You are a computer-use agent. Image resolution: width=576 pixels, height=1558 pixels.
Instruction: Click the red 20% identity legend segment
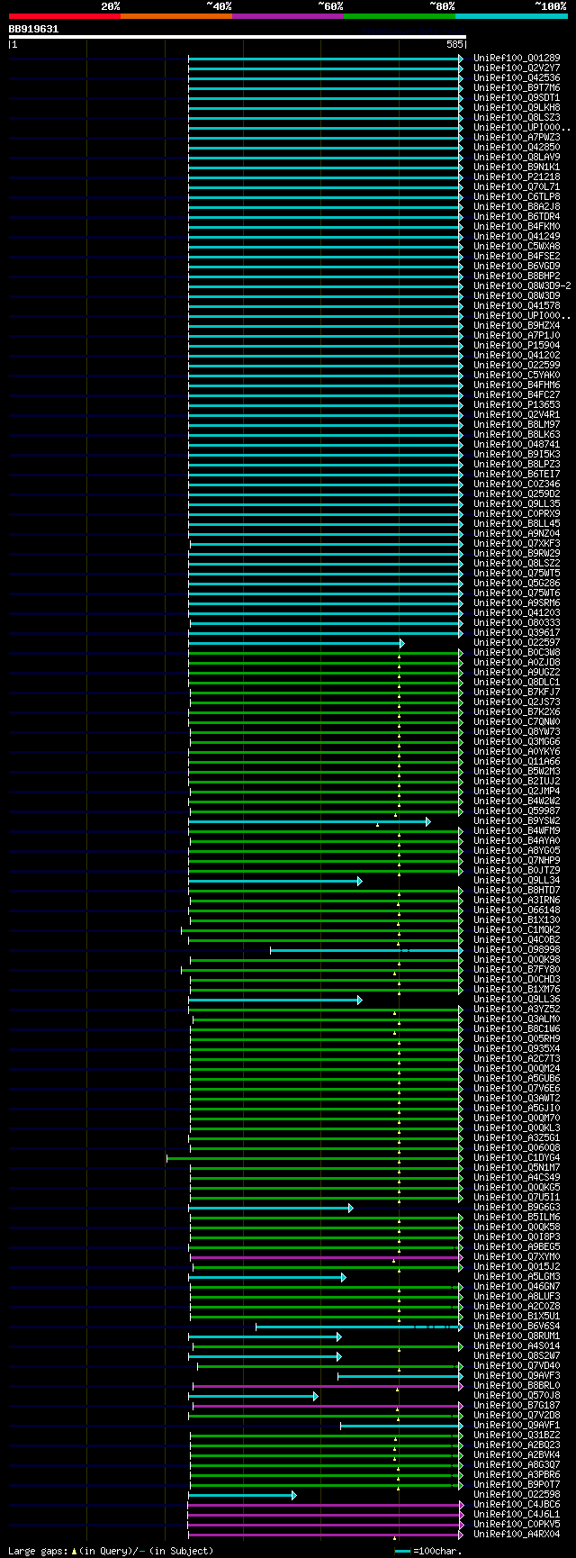tap(65, 16)
